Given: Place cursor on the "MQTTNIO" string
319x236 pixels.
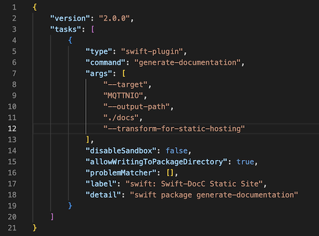Looking at the screenshot, I should 123,96.
